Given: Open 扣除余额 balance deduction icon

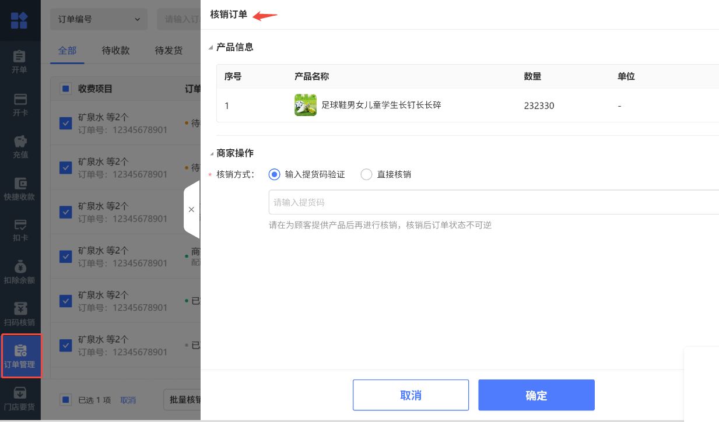Looking at the screenshot, I should [x=20, y=267].
